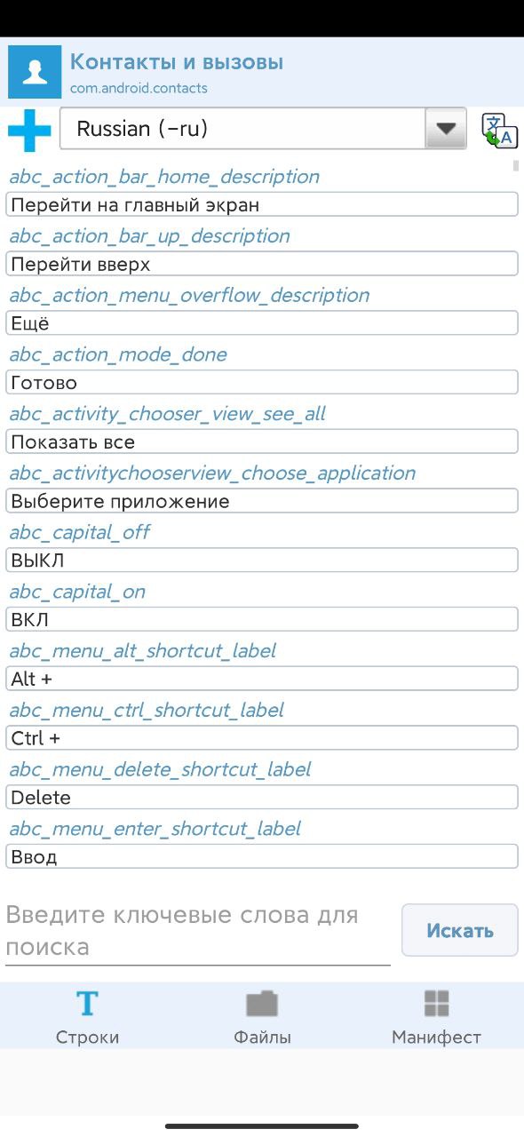Edit the Перейти на главный экран field
Viewport: 524px width, 1137px height.
262,205
